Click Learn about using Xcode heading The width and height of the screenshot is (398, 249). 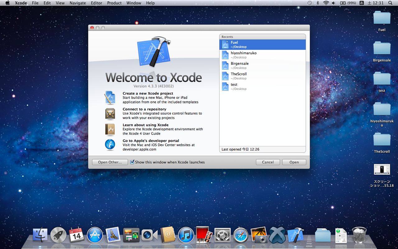point(146,125)
